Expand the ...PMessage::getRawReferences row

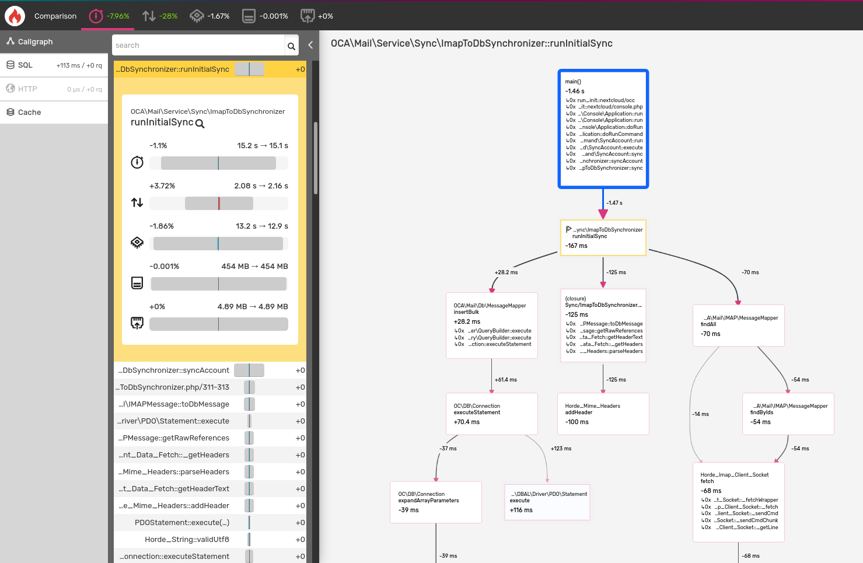[x=210, y=438]
